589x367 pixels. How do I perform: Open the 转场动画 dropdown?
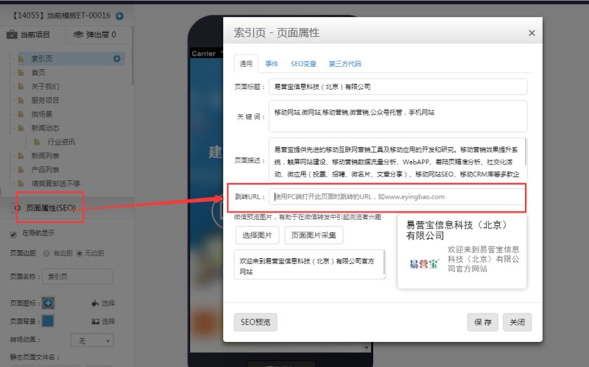[93, 341]
